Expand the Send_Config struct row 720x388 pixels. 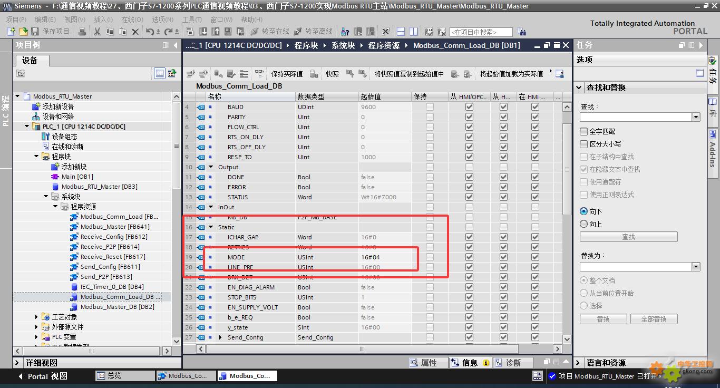pyautogui.click(x=221, y=337)
